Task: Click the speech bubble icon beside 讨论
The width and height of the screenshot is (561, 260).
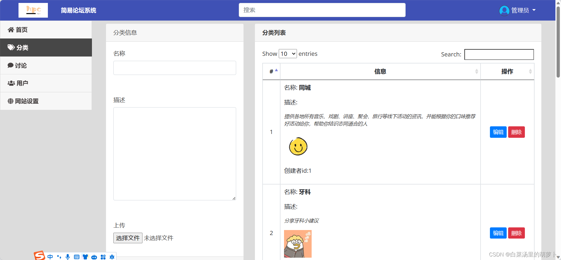Action: pos(11,65)
